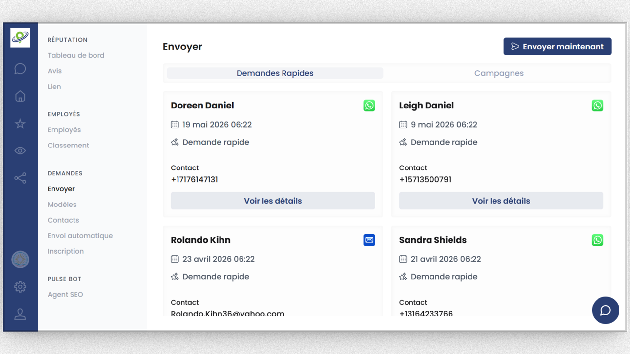Click calendar icon beside 9 mai 2026
The width and height of the screenshot is (630, 354).
tap(403, 125)
